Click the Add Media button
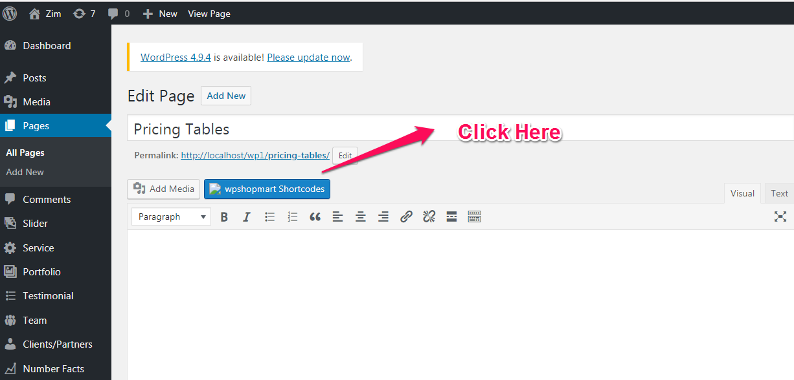 [x=164, y=189]
